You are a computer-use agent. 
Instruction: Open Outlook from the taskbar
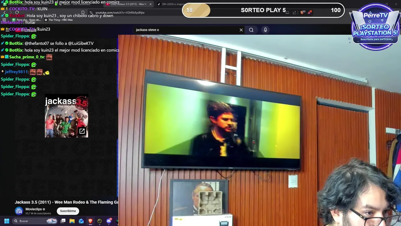(81, 221)
